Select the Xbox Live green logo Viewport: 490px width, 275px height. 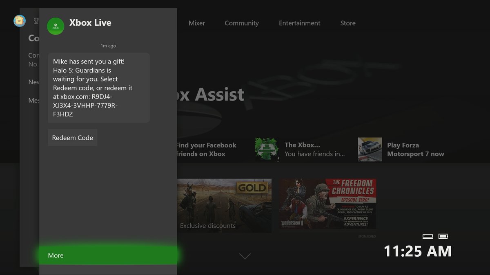tap(56, 26)
